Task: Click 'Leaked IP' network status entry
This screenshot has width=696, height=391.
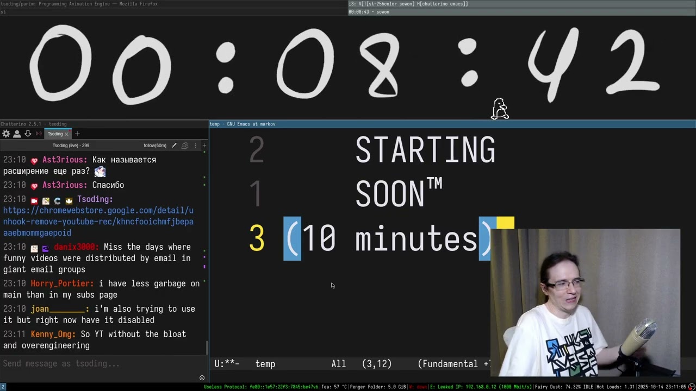Action: click(481, 387)
